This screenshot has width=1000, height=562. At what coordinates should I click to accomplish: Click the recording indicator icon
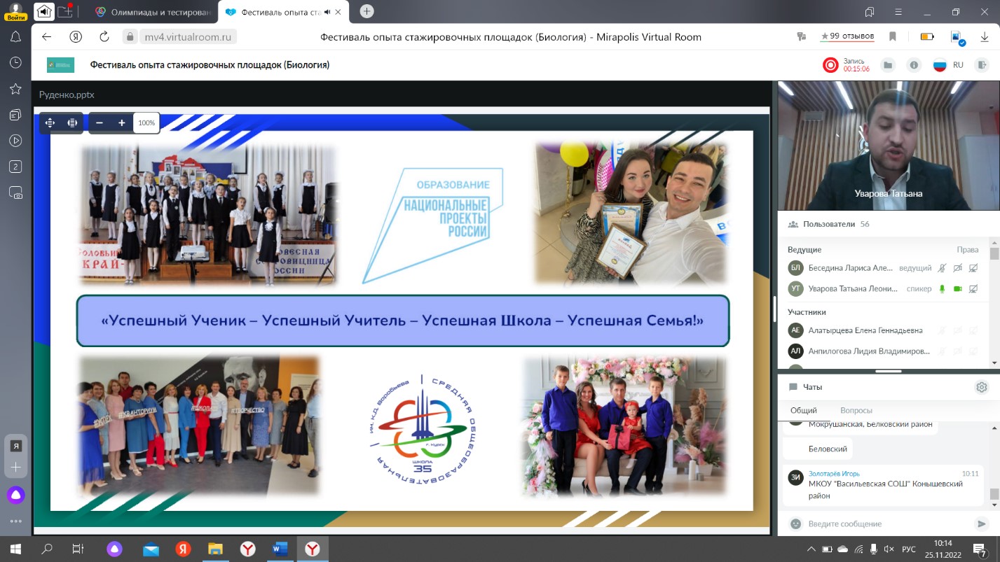830,65
